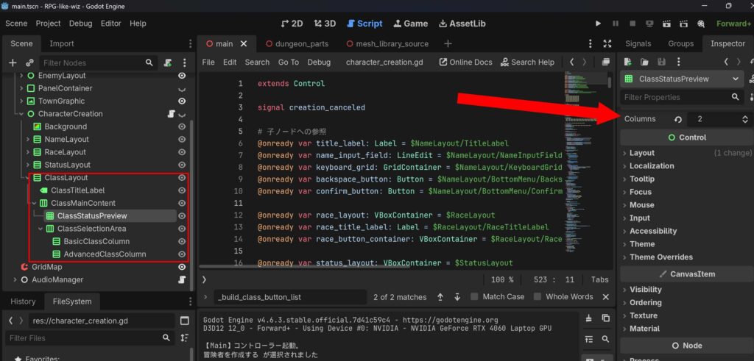Open Scene dock three-dots options

pyautogui.click(x=185, y=62)
